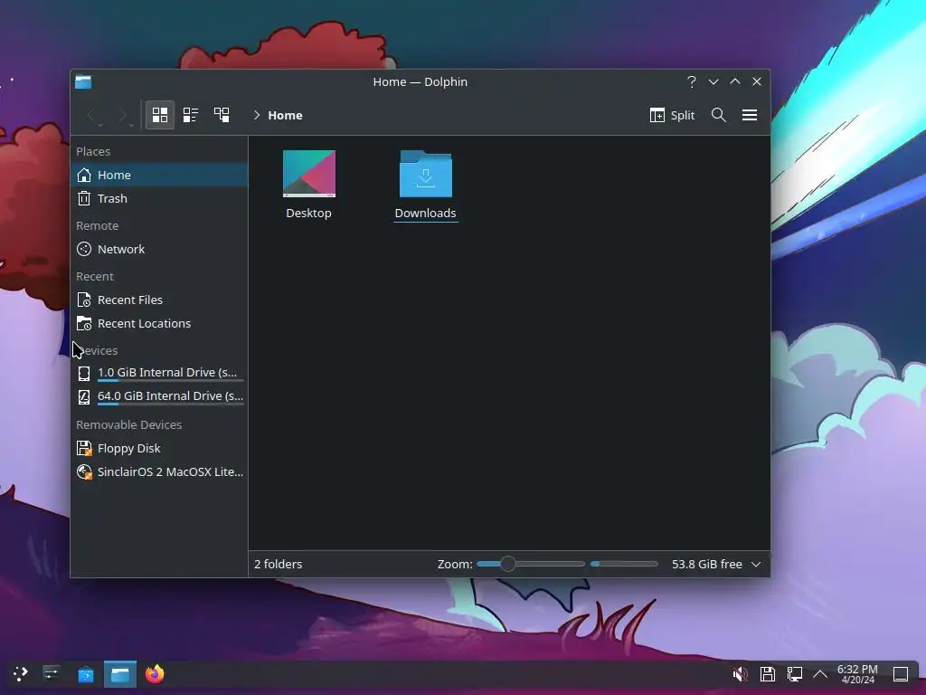Launch Firefox from the taskbar
The image size is (926, 695).
[155, 674]
